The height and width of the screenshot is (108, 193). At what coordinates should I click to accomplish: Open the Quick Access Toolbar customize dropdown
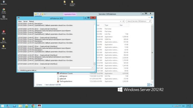45,14
